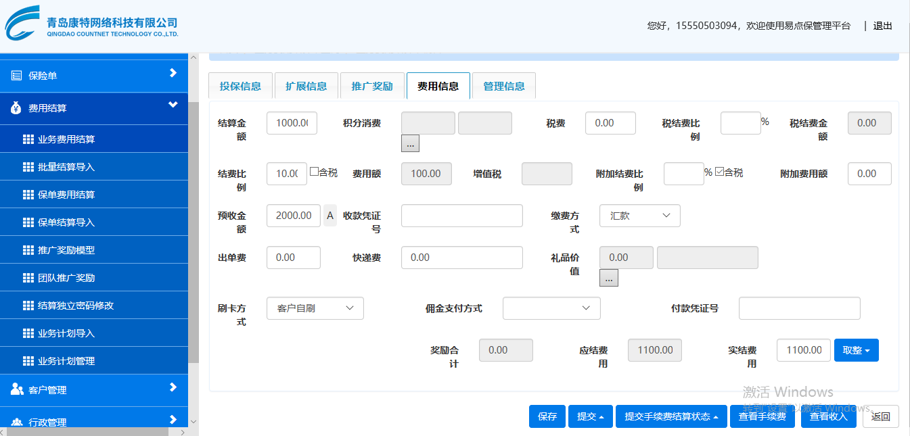Click the 客户管理 people icon

18,389
